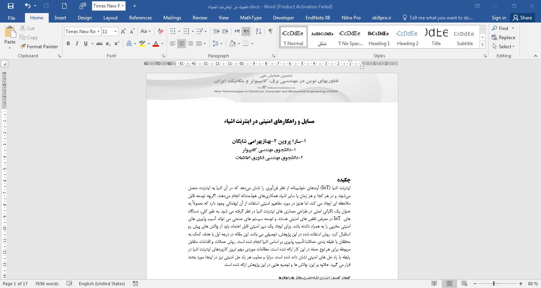Open the font size dropdown
This screenshot has width=541, height=288.
115,31
